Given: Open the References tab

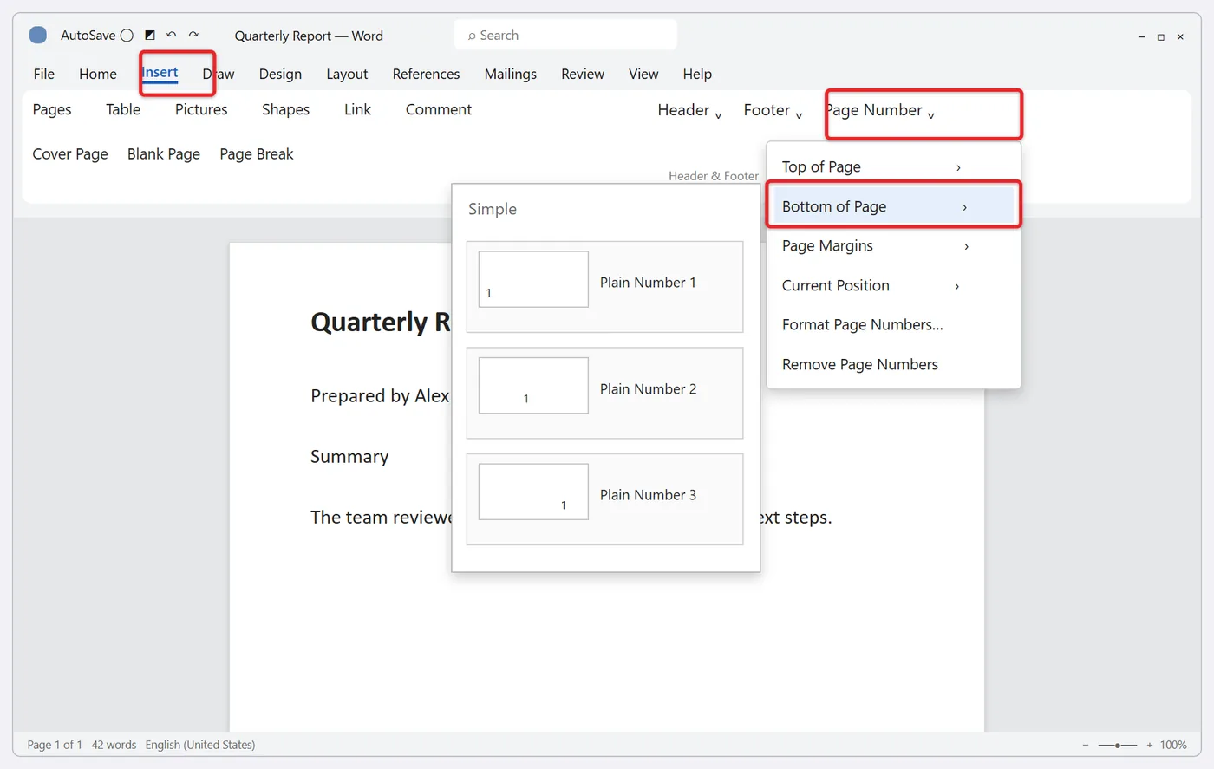Looking at the screenshot, I should 426,75.
